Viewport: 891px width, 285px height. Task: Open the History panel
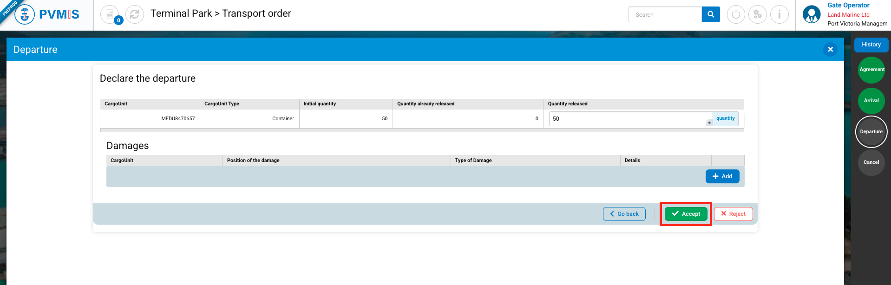[871, 45]
